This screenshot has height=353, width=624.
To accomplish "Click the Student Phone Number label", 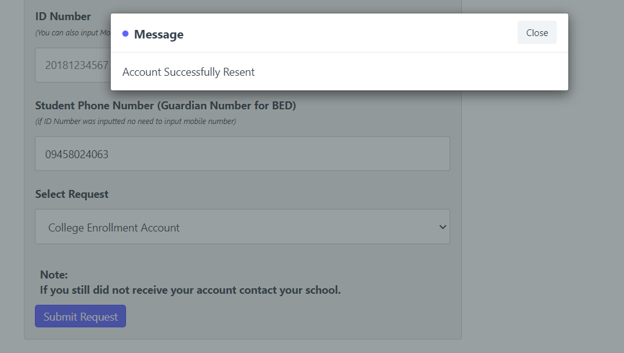I will 166,106.
